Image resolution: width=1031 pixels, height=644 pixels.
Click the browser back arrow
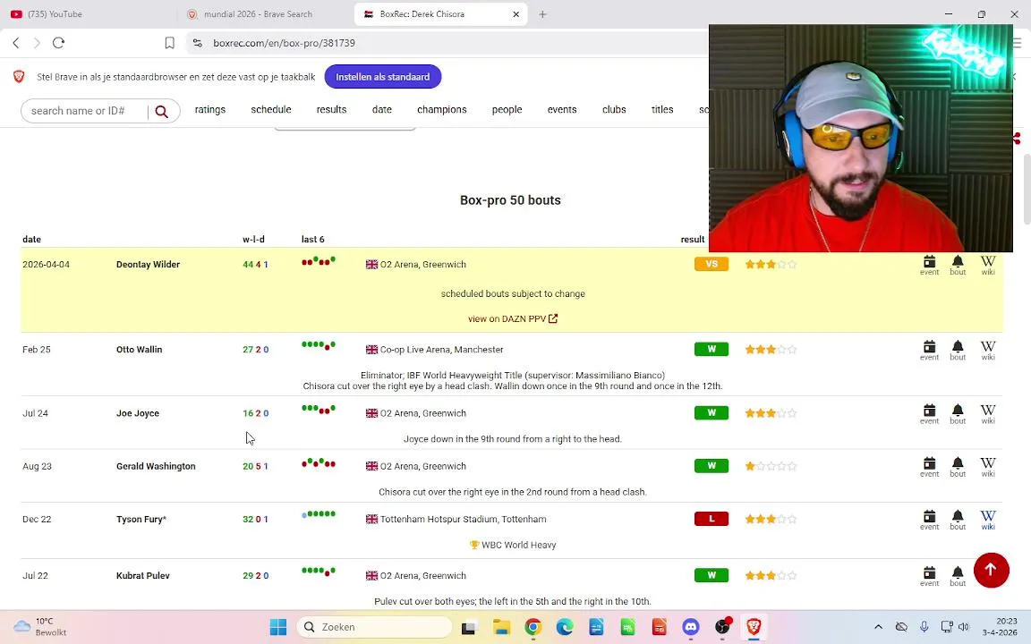tap(16, 43)
